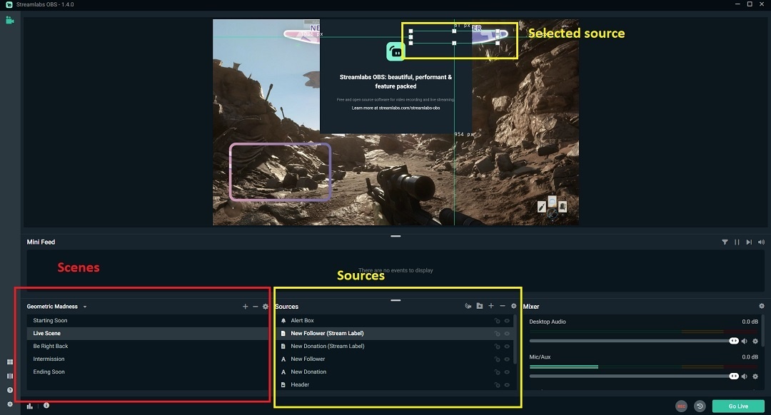Open the Editor camera icon in sidebar
The image size is (771, 415).
click(10, 20)
